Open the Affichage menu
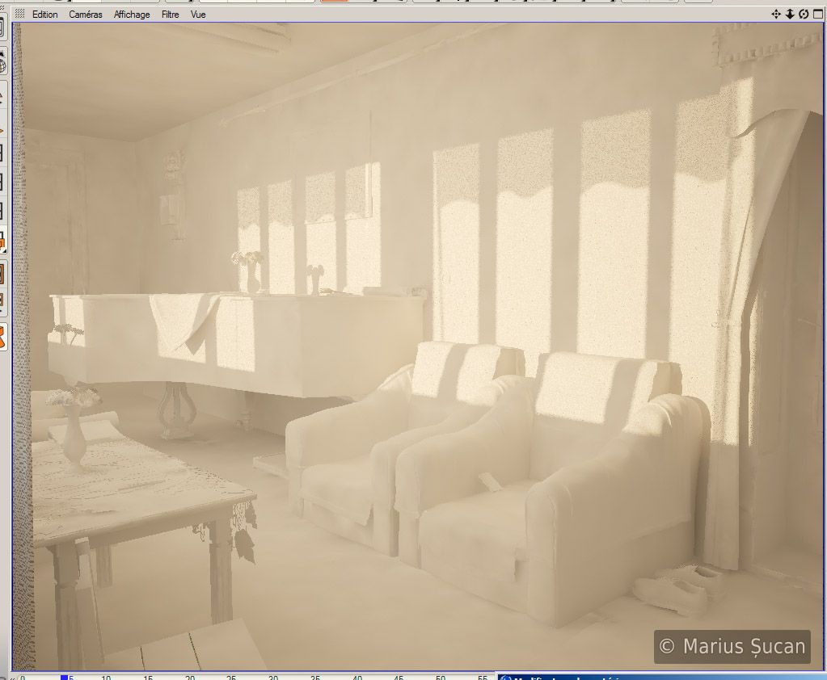This screenshot has width=827, height=680. pos(131,15)
